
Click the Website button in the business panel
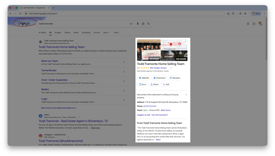[x=144, y=78]
